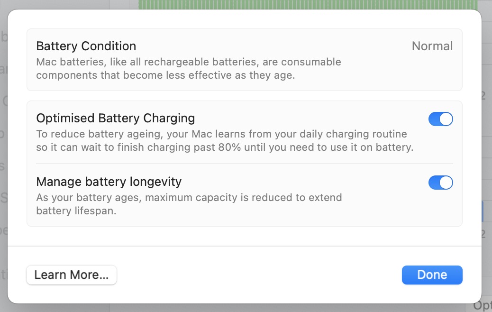Click the battery lifespan text line
The width and height of the screenshot is (492, 312).
pyautogui.click(x=76, y=211)
